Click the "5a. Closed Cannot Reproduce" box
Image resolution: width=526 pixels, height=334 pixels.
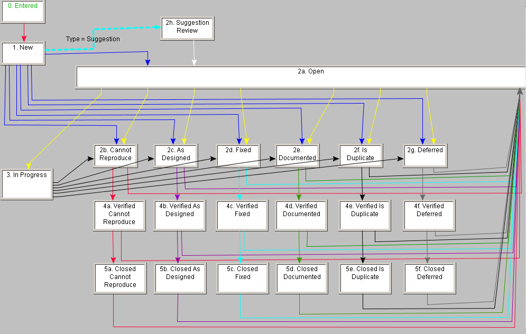[120, 277]
